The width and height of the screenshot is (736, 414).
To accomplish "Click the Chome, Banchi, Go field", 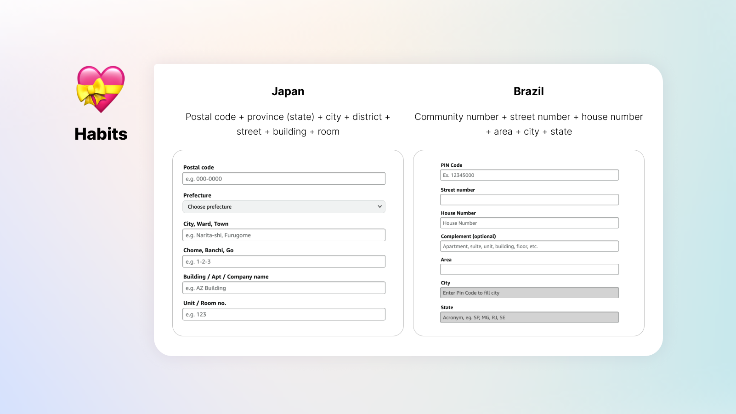I will click(x=283, y=261).
